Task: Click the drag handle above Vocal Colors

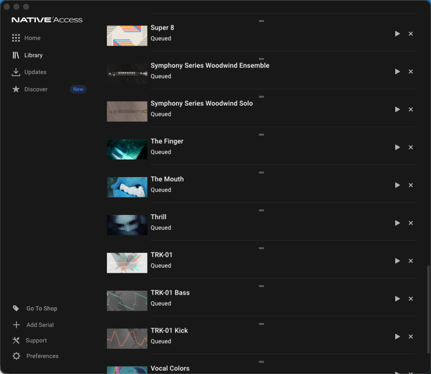Action: (x=262, y=362)
